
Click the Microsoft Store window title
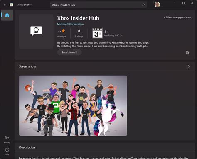(25, 5)
